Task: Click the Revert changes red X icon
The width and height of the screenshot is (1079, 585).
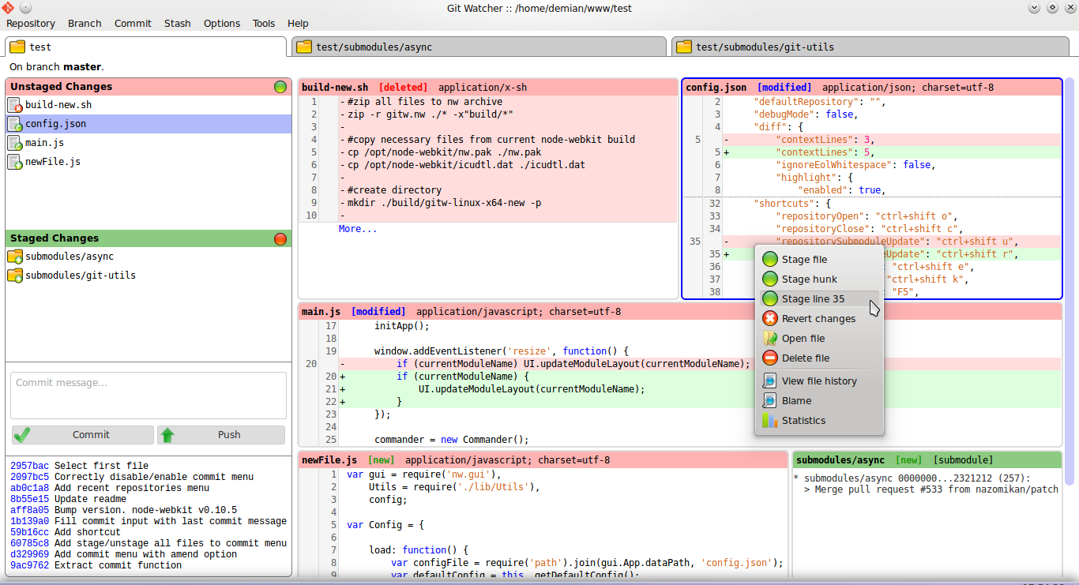Action: point(769,318)
